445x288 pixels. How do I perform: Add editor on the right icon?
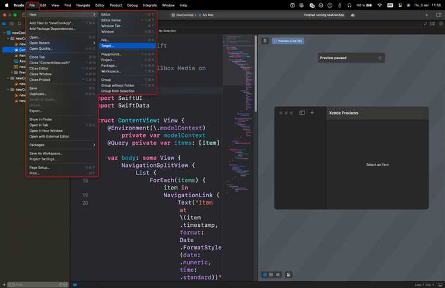click(441, 24)
